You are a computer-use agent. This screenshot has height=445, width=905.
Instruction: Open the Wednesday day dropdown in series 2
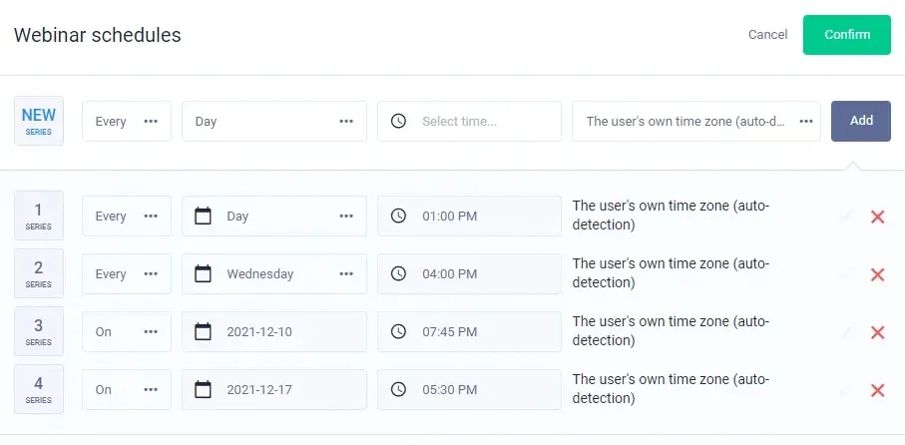click(x=345, y=273)
